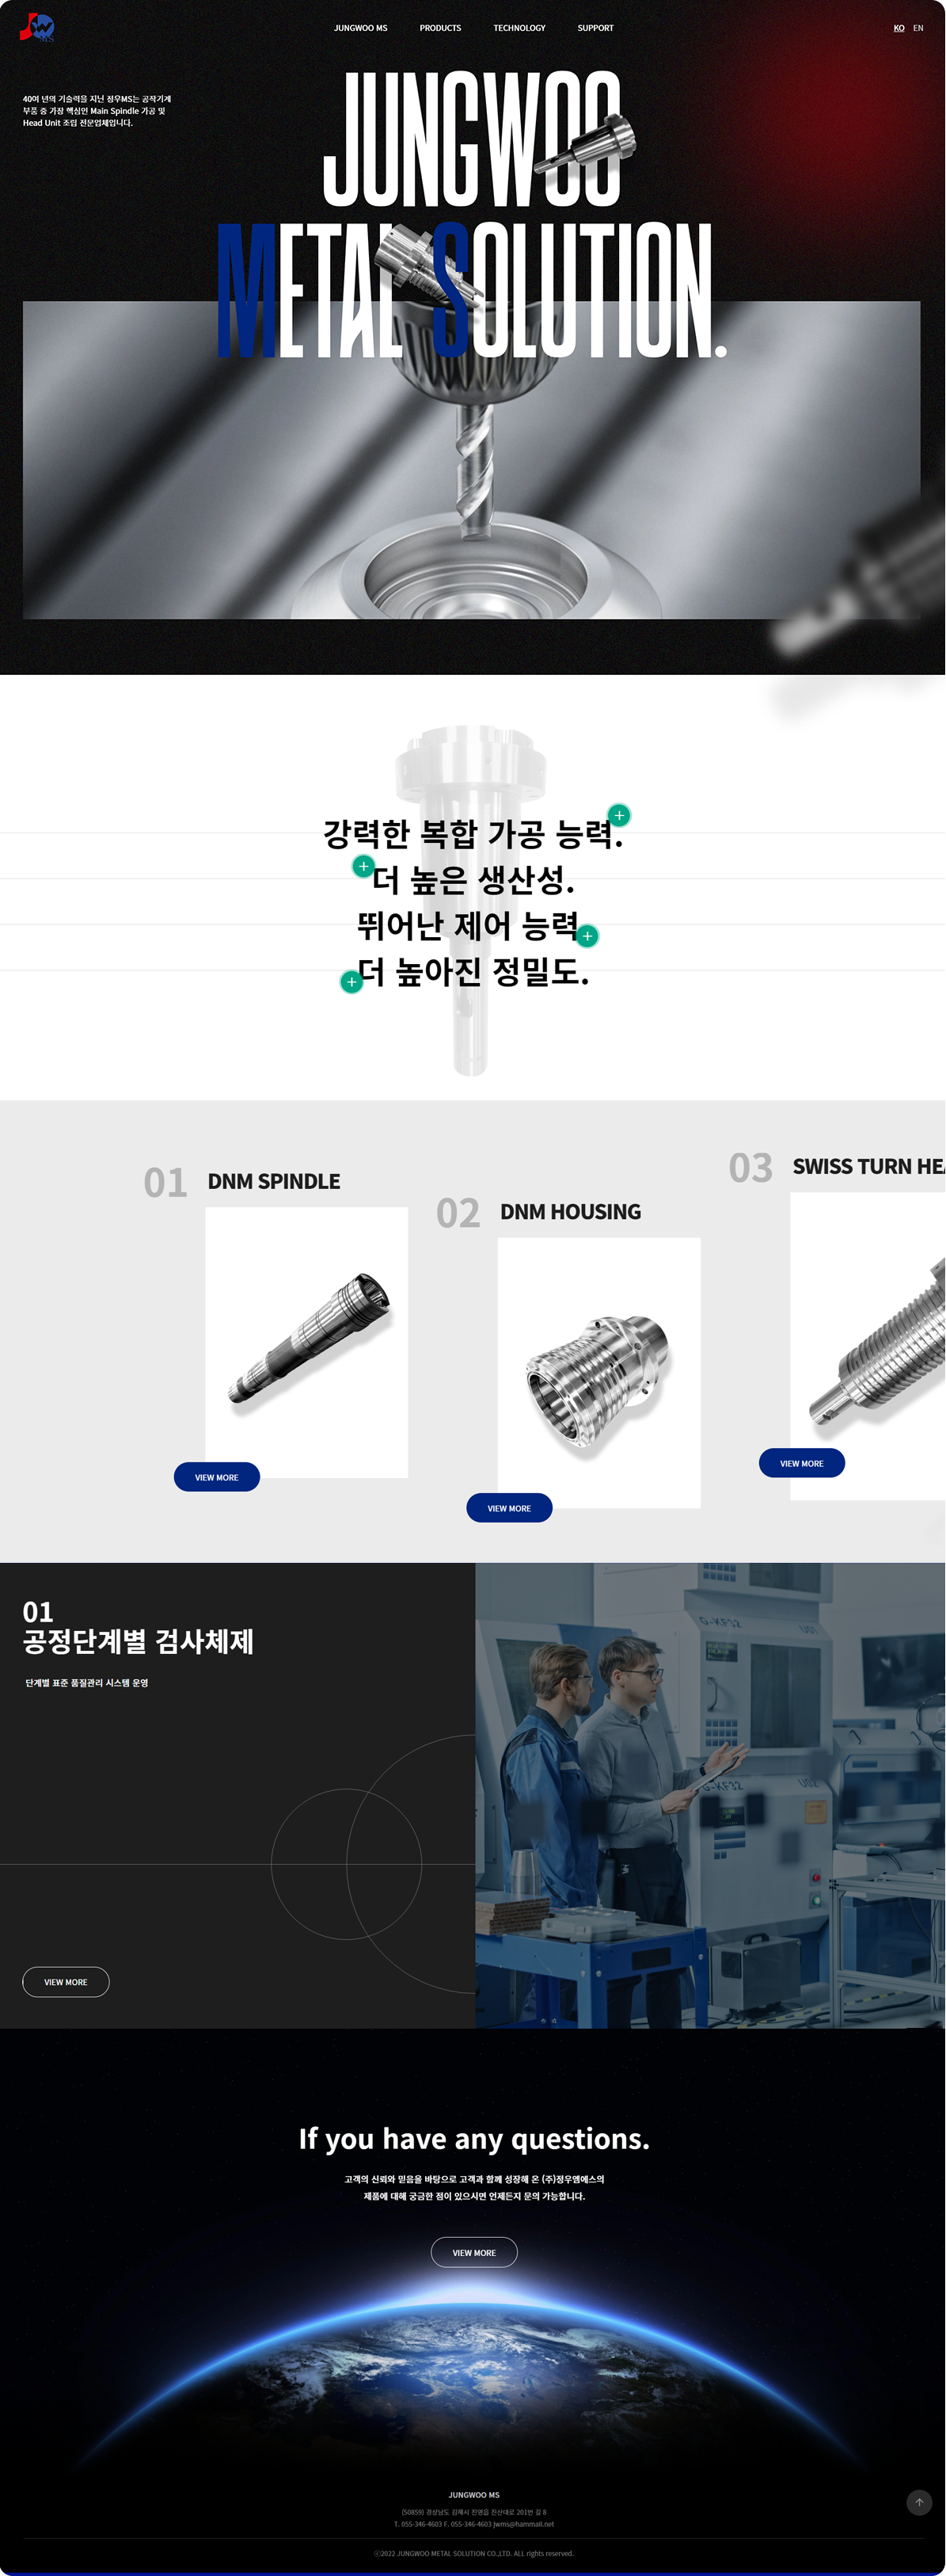Switch language to KO
The image size is (946, 2576).
[899, 28]
